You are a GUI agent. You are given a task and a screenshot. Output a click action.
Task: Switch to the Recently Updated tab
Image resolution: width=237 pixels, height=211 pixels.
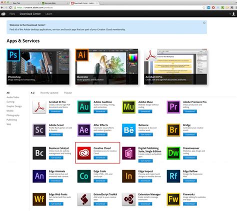49,92
